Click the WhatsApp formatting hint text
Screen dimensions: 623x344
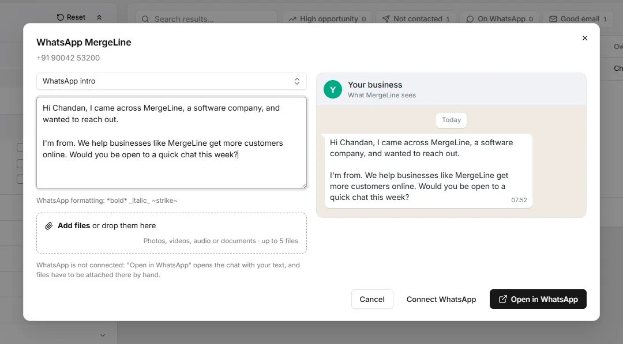coord(107,201)
